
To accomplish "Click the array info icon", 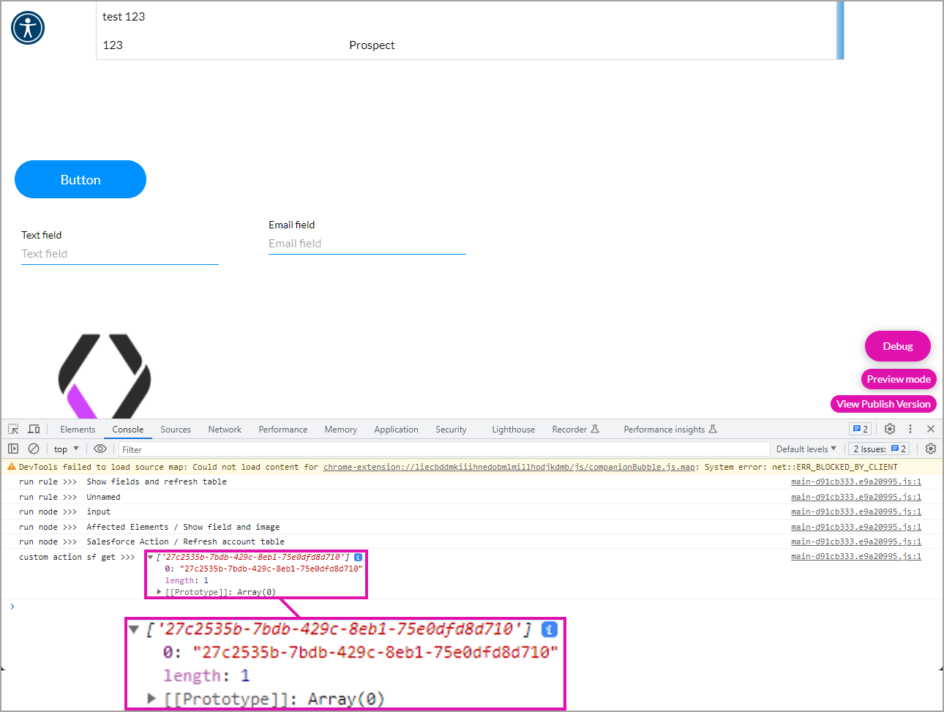I will [x=358, y=557].
